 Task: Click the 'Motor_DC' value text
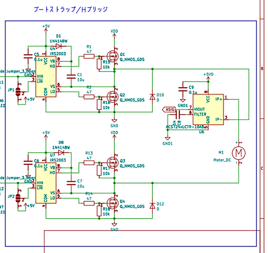(x=222, y=160)
